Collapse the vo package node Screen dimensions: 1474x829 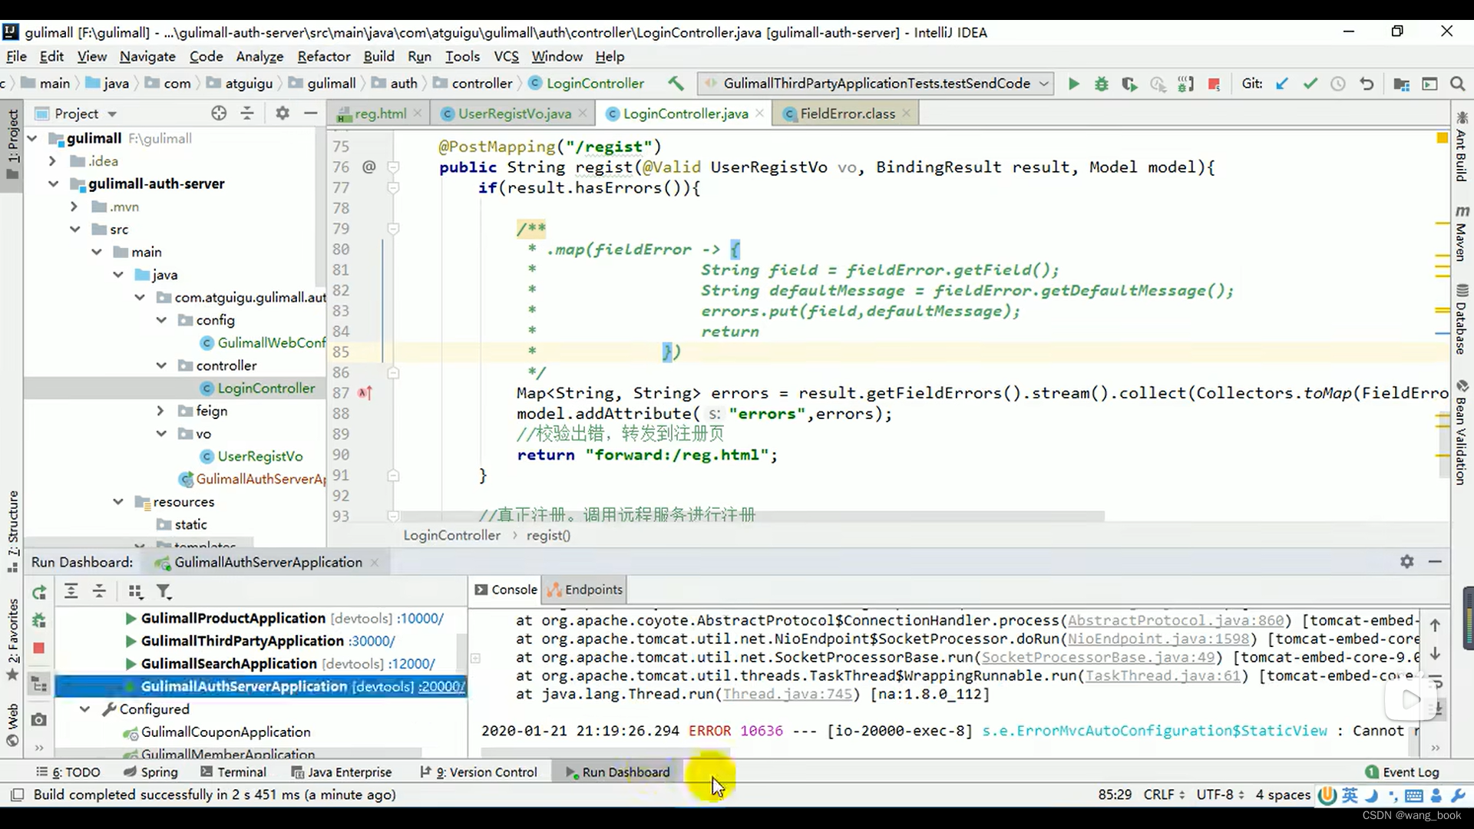(x=161, y=434)
